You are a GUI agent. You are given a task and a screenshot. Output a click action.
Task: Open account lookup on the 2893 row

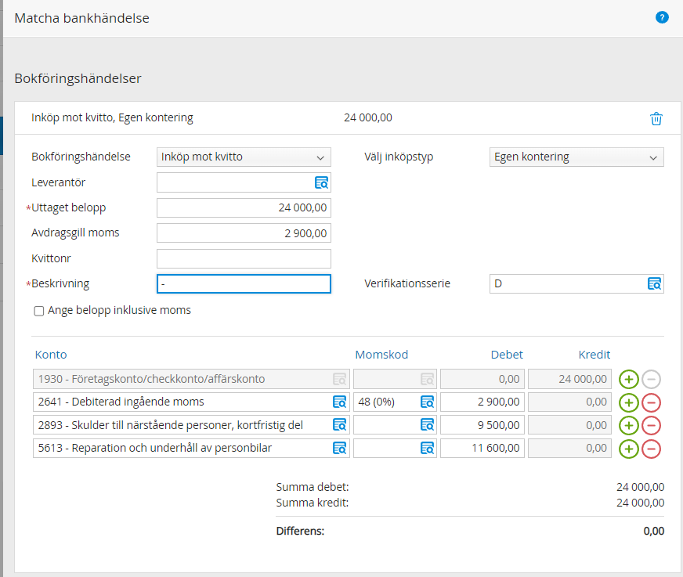pyautogui.click(x=339, y=425)
